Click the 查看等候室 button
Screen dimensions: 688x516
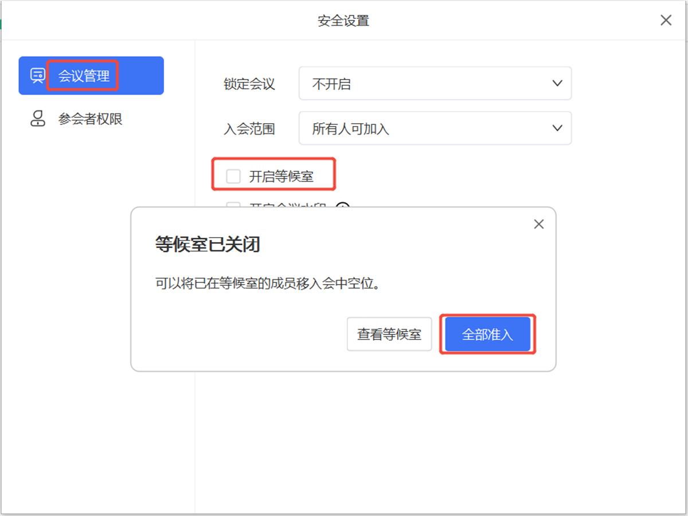click(x=389, y=334)
